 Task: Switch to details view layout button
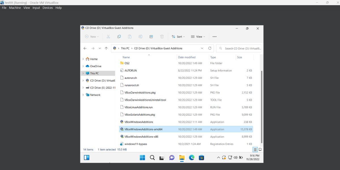(255, 150)
